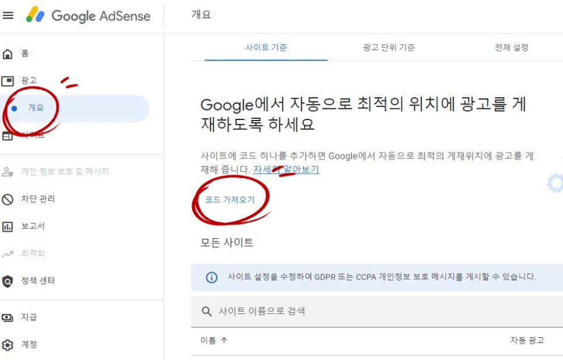Click the block circle icon beside 차단 관리
The image size is (563, 360).
(7, 199)
